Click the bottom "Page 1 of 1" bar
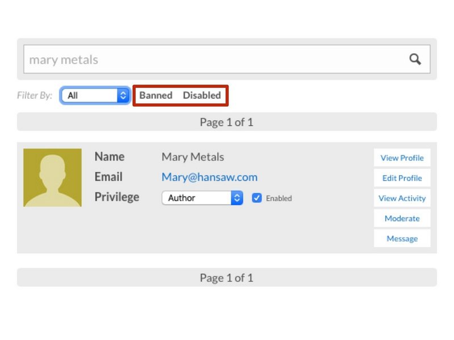 (x=226, y=278)
